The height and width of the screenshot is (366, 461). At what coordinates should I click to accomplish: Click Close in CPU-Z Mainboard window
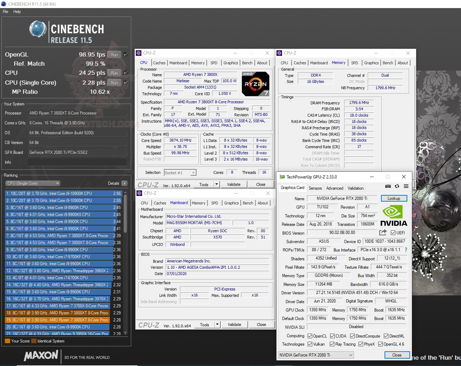(261, 325)
